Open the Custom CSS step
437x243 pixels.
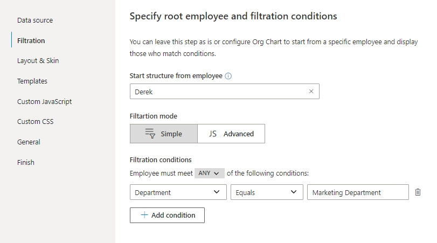pyautogui.click(x=35, y=122)
